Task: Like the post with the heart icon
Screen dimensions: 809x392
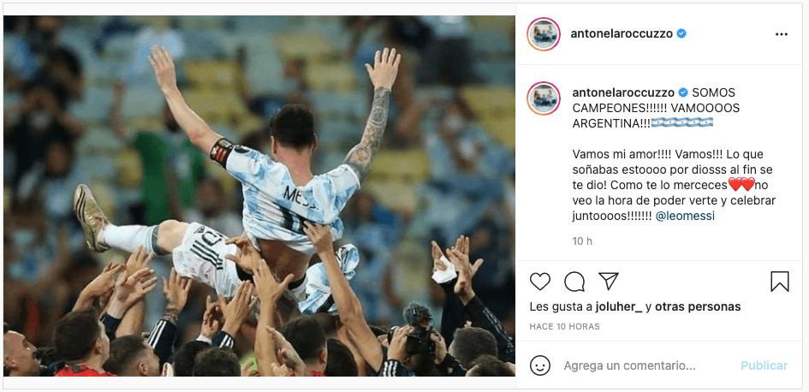Action: coord(540,282)
